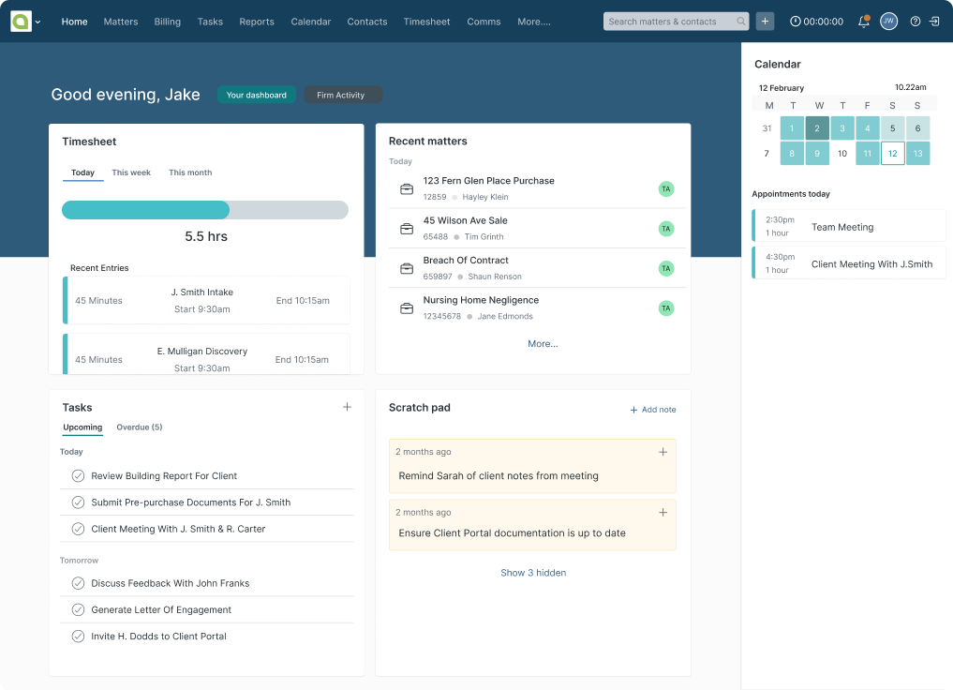Start the timer clock icon

pyautogui.click(x=796, y=22)
